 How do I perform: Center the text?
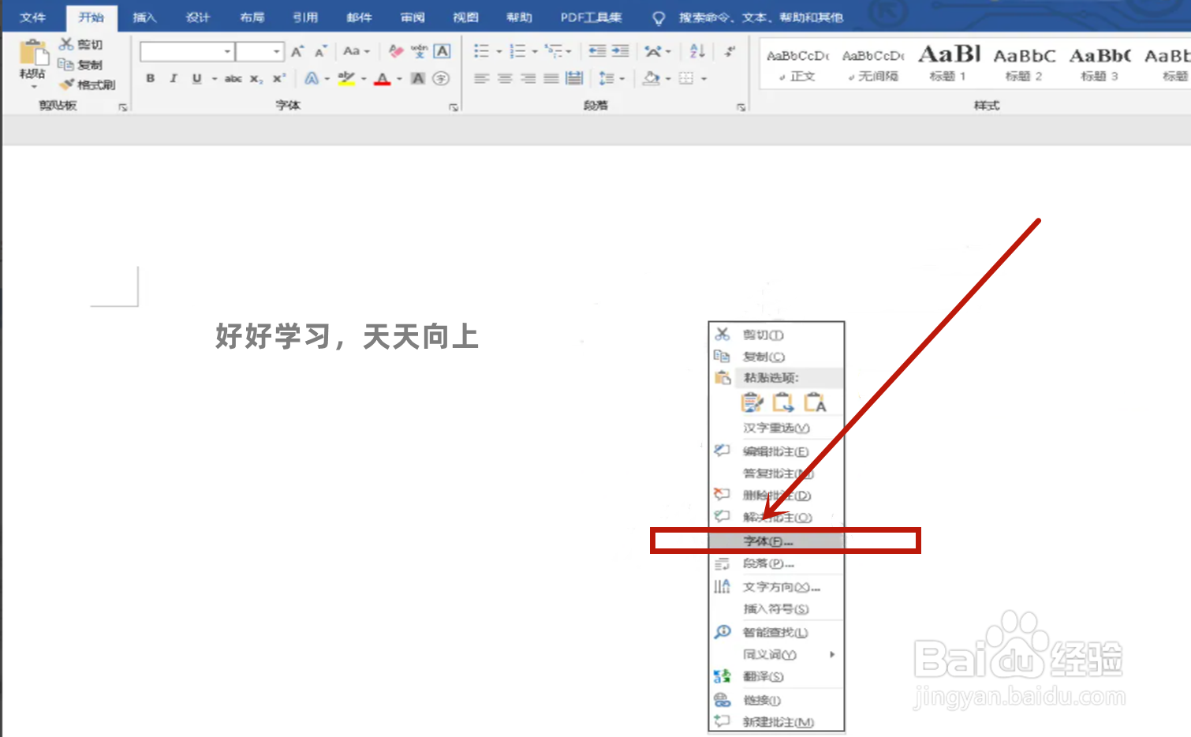505,78
